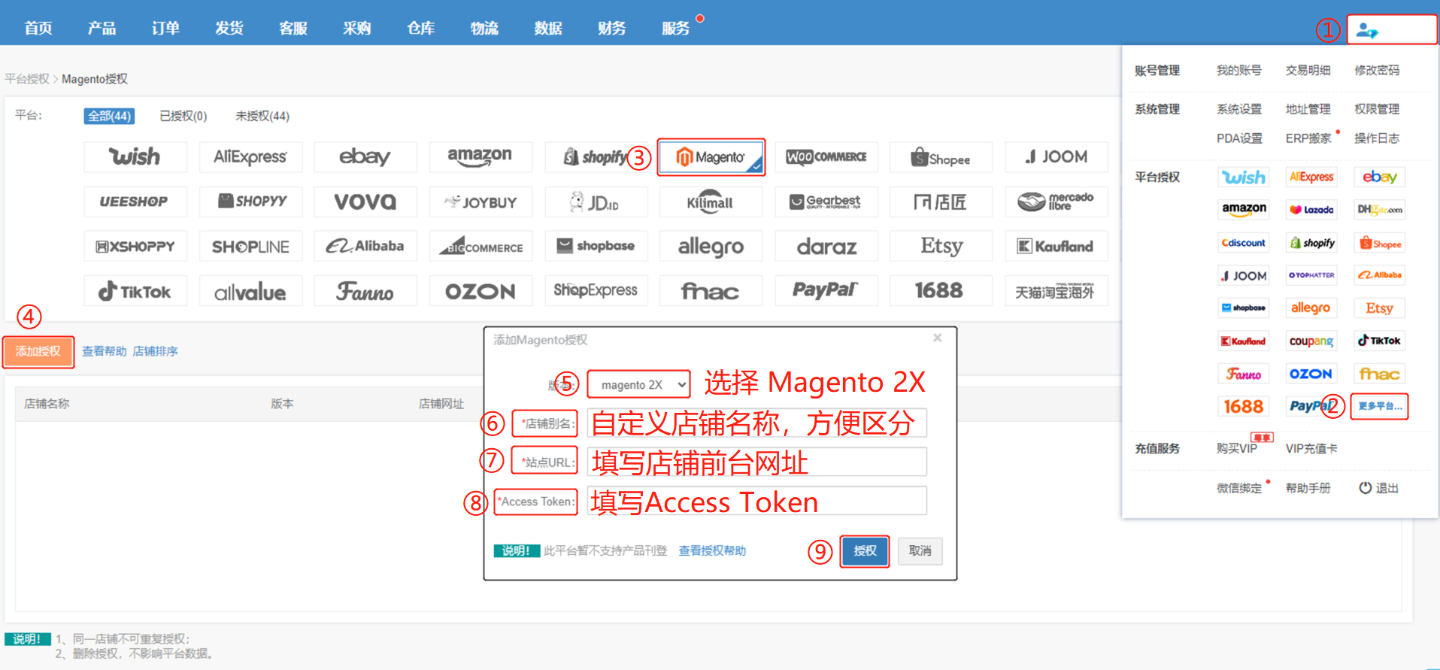This screenshot has height=670, width=1440.
Task: Select Tophatter logo in the dropdown panel
Action: tap(1311, 275)
